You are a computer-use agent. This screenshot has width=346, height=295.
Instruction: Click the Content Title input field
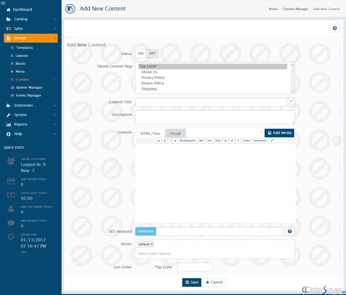[211, 102]
